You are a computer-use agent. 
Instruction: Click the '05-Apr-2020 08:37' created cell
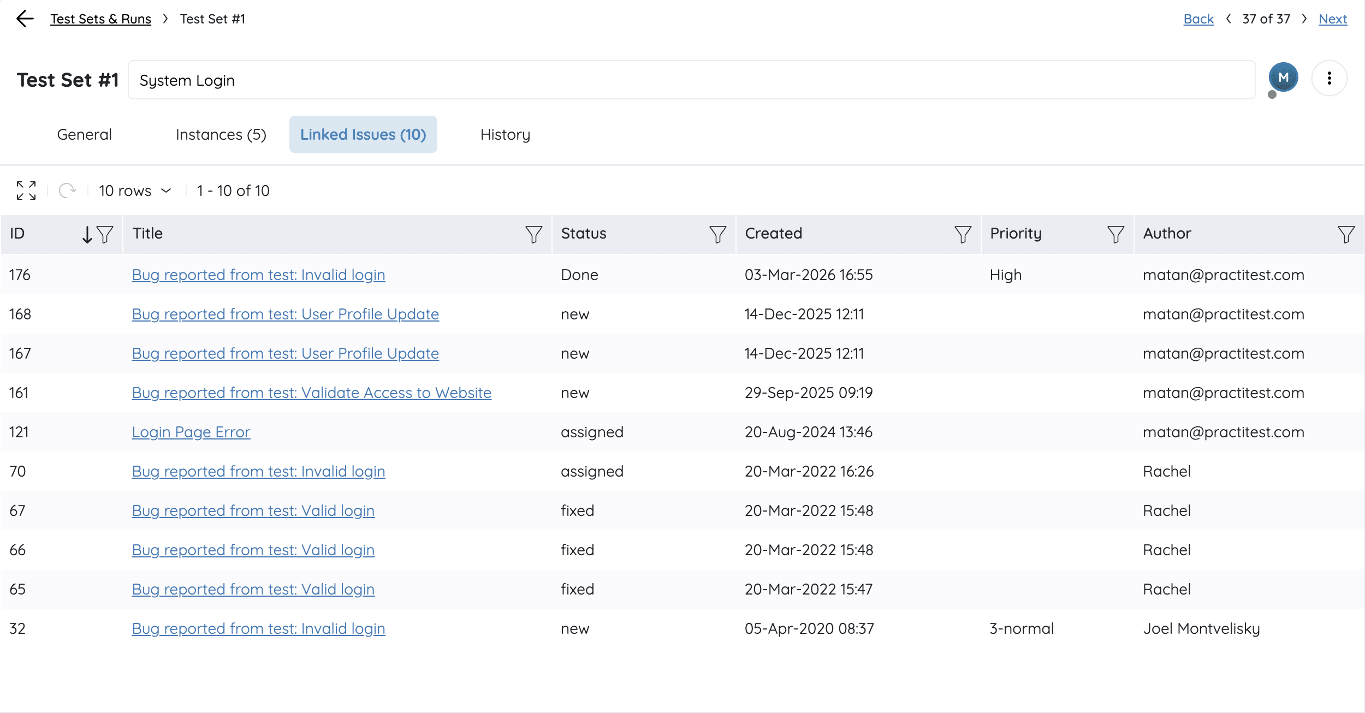coord(809,628)
